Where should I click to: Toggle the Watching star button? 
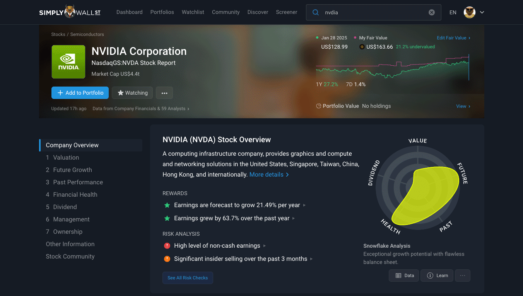[132, 93]
